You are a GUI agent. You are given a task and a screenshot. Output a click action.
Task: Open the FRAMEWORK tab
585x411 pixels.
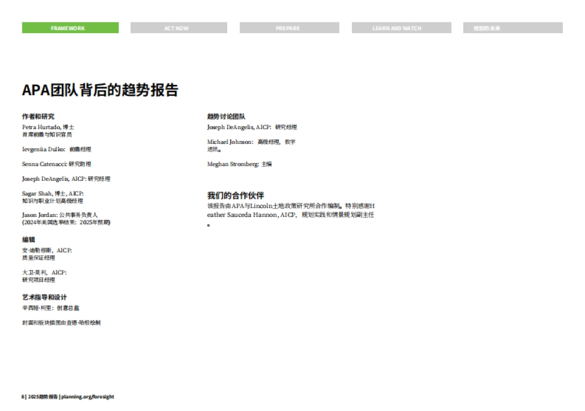[70, 28]
